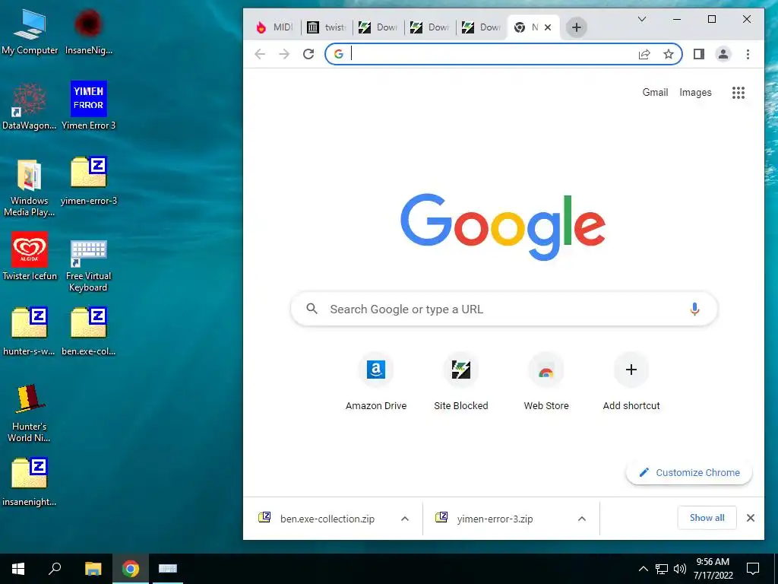Reload the current Chrome page
The height and width of the screenshot is (584, 778).
pyautogui.click(x=308, y=54)
